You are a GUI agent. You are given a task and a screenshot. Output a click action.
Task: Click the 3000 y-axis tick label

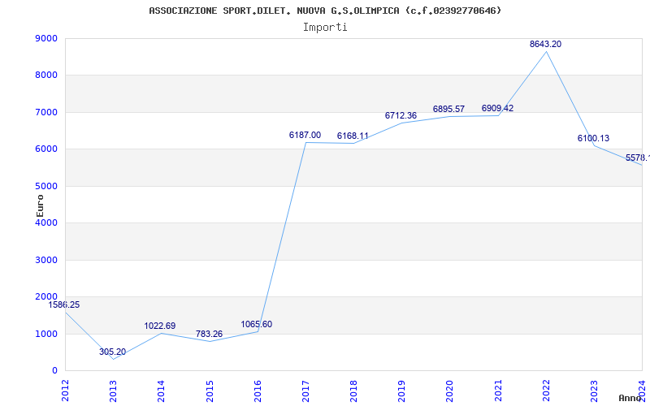point(46,260)
